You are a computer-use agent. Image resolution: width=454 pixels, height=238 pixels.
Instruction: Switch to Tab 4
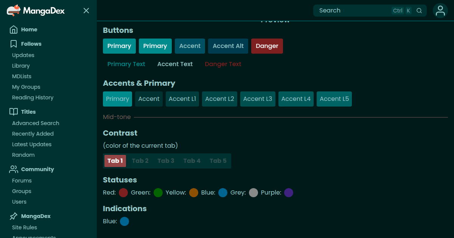pyautogui.click(x=192, y=161)
